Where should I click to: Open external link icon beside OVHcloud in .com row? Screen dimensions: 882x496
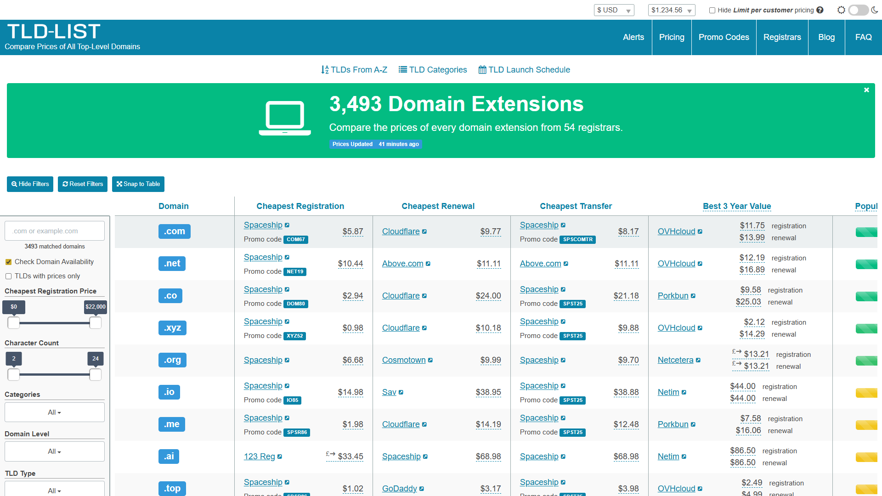(700, 231)
